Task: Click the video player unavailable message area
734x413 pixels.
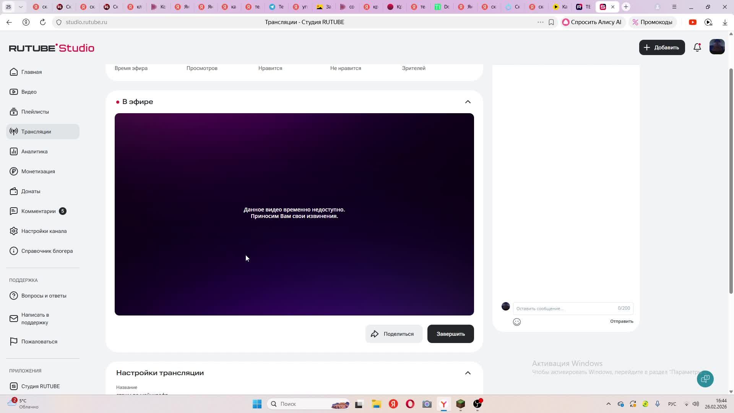Action: pos(294,213)
